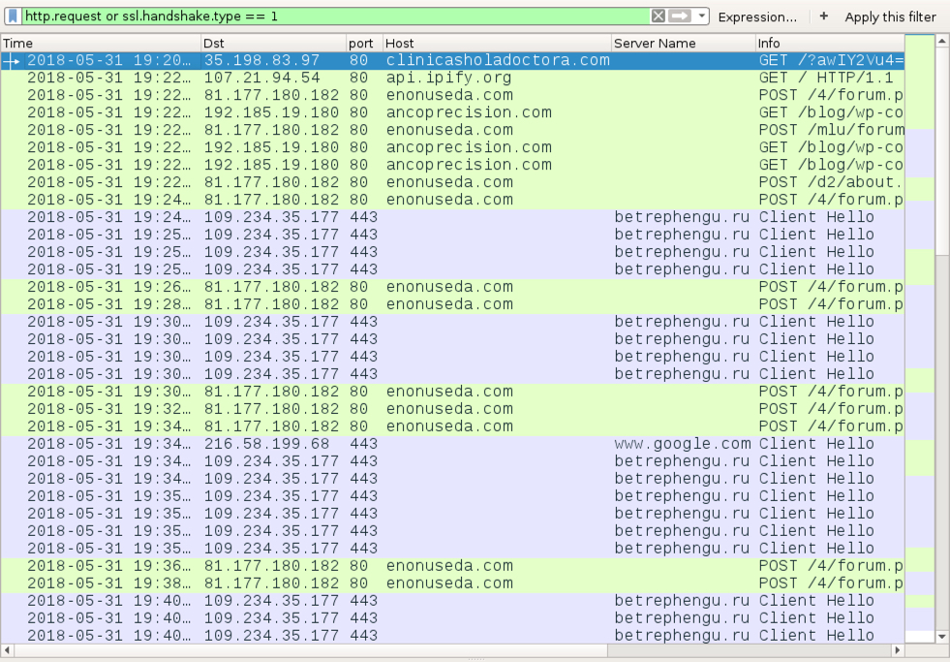Select the www.google.com server name cell
The width and height of the screenshot is (950, 662).
[682, 444]
